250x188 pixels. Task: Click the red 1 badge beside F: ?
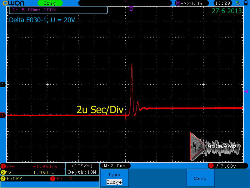pos(52,179)
